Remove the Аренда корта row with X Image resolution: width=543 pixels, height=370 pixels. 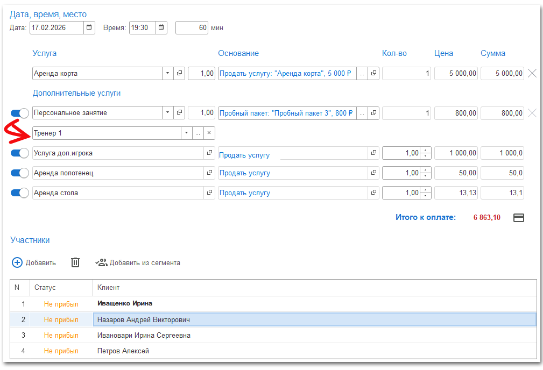click(x=532, y=74)
